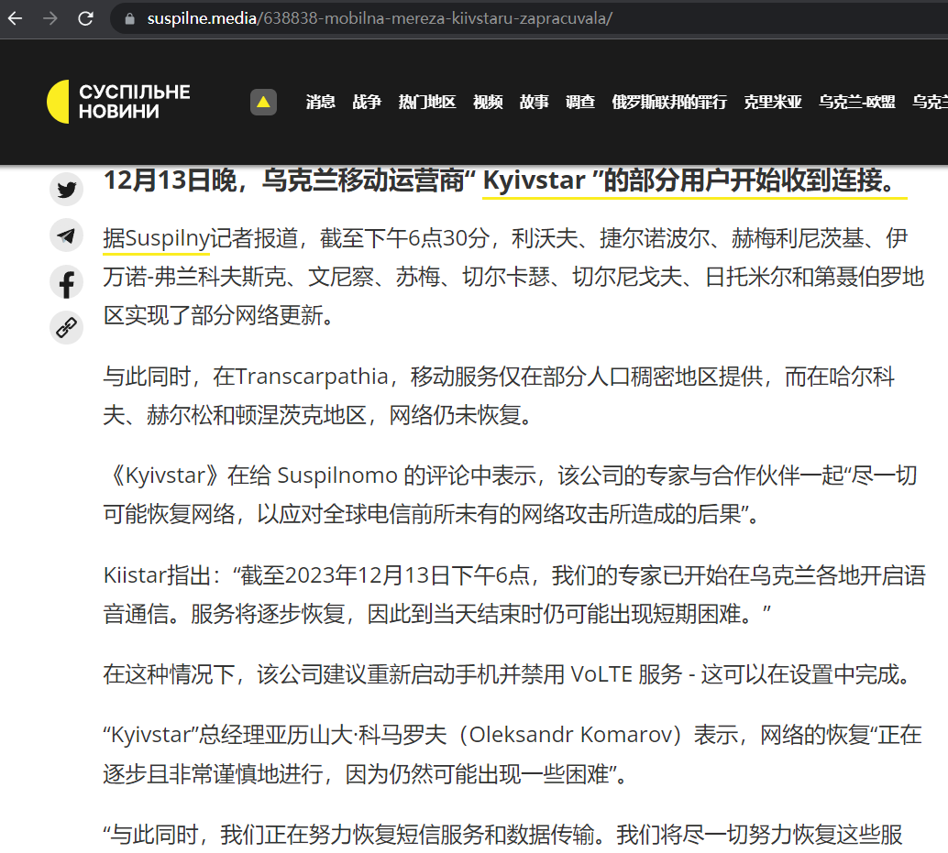This screenshot has width=948, height=853.
Task: Reload the page with the refresh icon
Action: 86,18
